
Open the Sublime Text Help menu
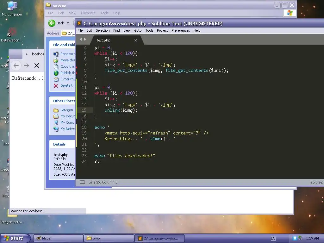coord(197,30)
